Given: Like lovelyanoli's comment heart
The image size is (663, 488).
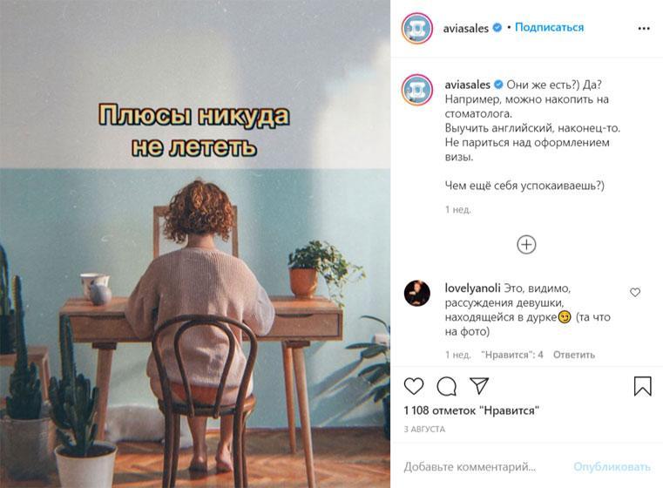Looking at the screenshot, I should tap(635, 292).
